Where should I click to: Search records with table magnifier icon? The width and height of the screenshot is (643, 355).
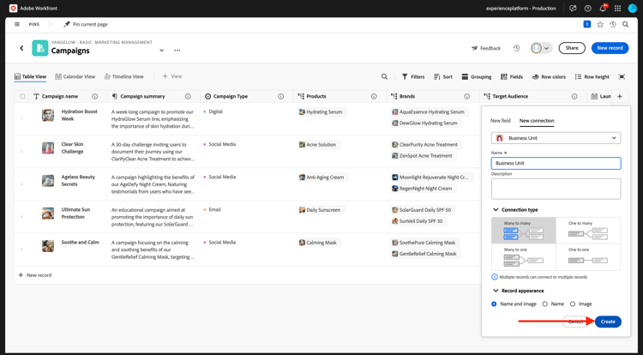pos(384,76)
